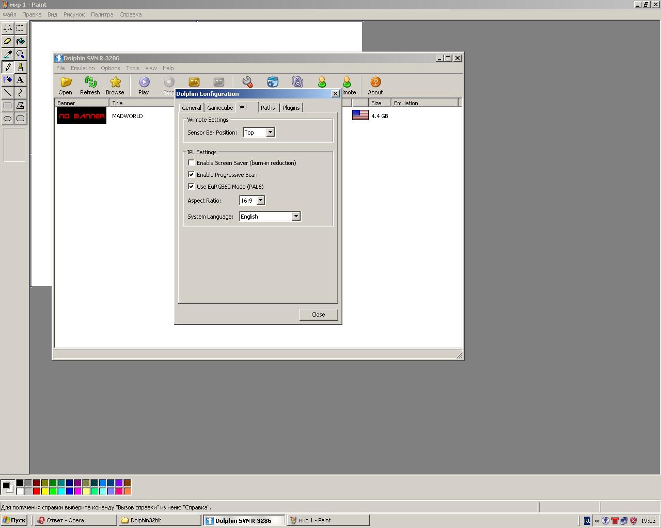Click the lightning bolt tray icon
This screenshot has height=528, width=661.
tap(606, 521)
